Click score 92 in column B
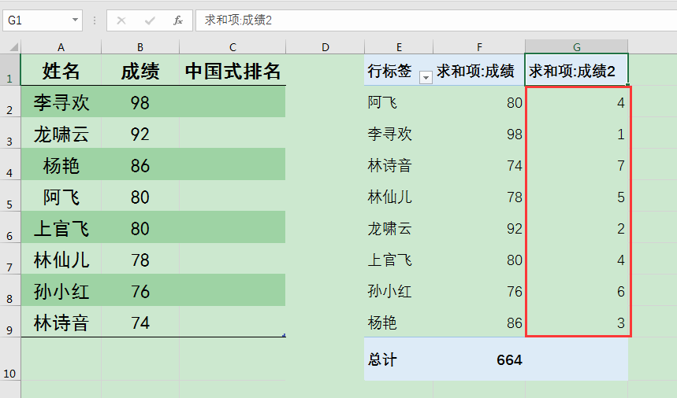 click(x=140, y=134)
